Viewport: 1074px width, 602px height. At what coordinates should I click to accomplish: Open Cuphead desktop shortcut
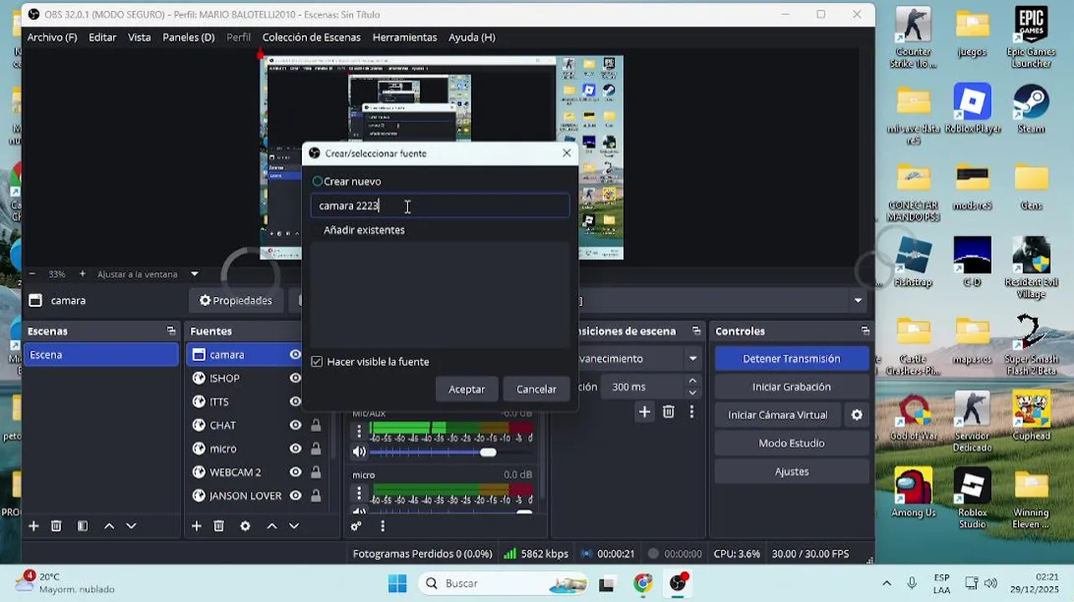[1031, 416]
